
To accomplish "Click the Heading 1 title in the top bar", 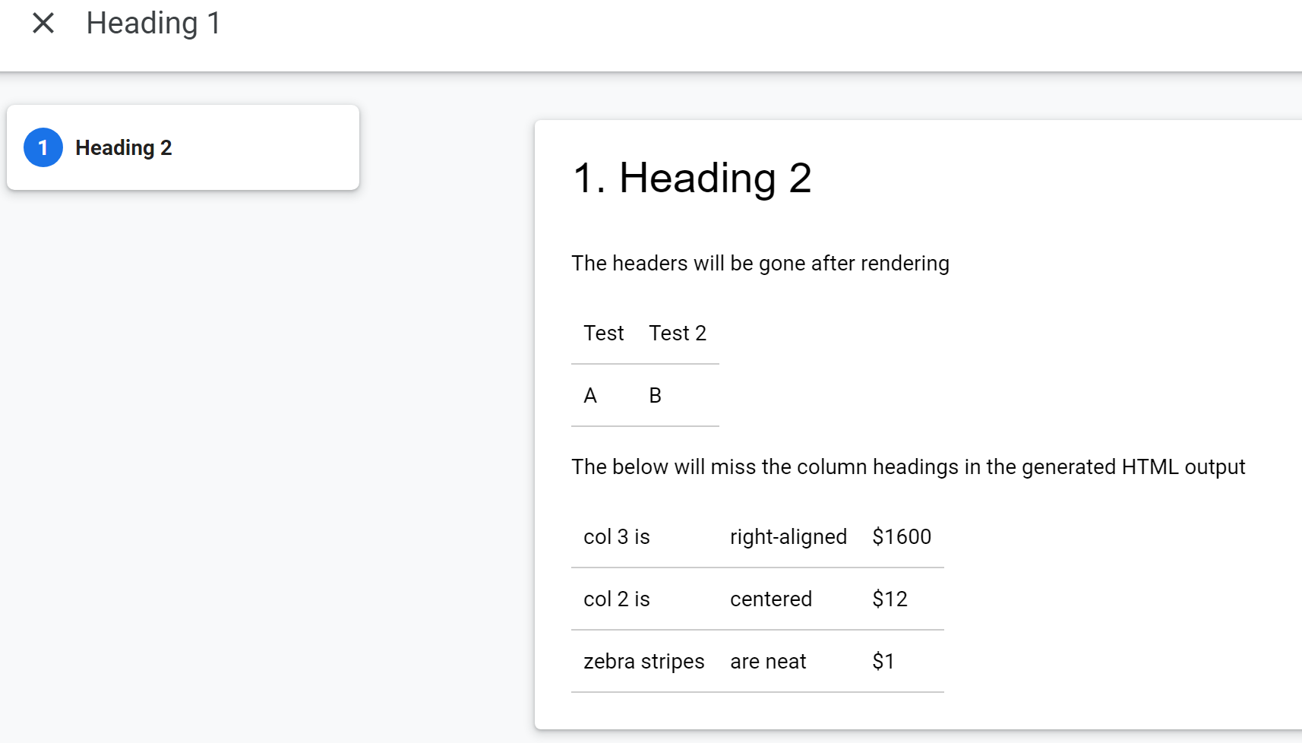I will click(154, 23).
